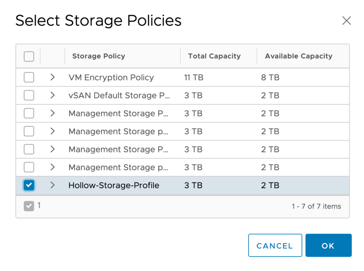Viewport: 364px width, 271px height.
Task: Click the 8 TB available capacity cell
Action: 270,77
